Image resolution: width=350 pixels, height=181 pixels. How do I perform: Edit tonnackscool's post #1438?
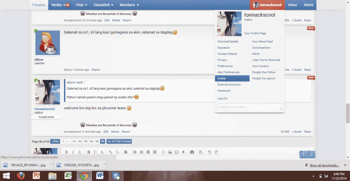tap(106, 131)
